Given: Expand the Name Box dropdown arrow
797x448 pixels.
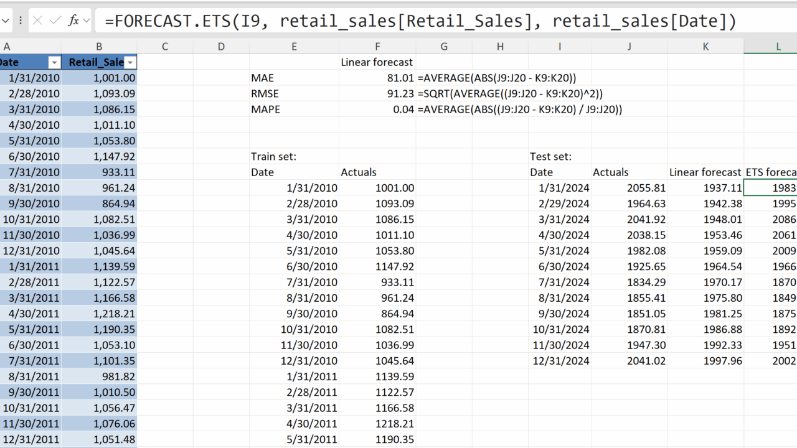Looking at the screenshot, I should coord(5,21).
